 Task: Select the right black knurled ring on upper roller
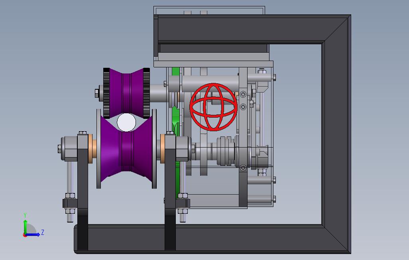[x=147, y=93]
